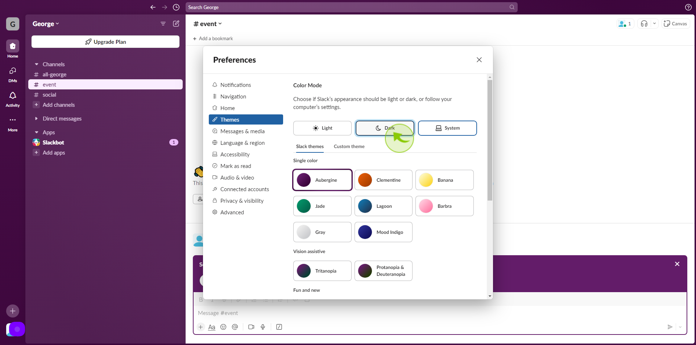Choose the Aubergine theme

(322, 180)
